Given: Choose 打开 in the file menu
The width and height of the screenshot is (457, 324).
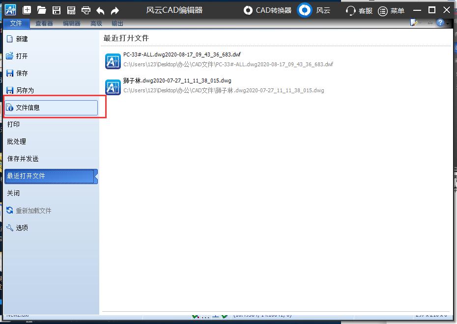Looking at the screenshot, I should (51, 56).
